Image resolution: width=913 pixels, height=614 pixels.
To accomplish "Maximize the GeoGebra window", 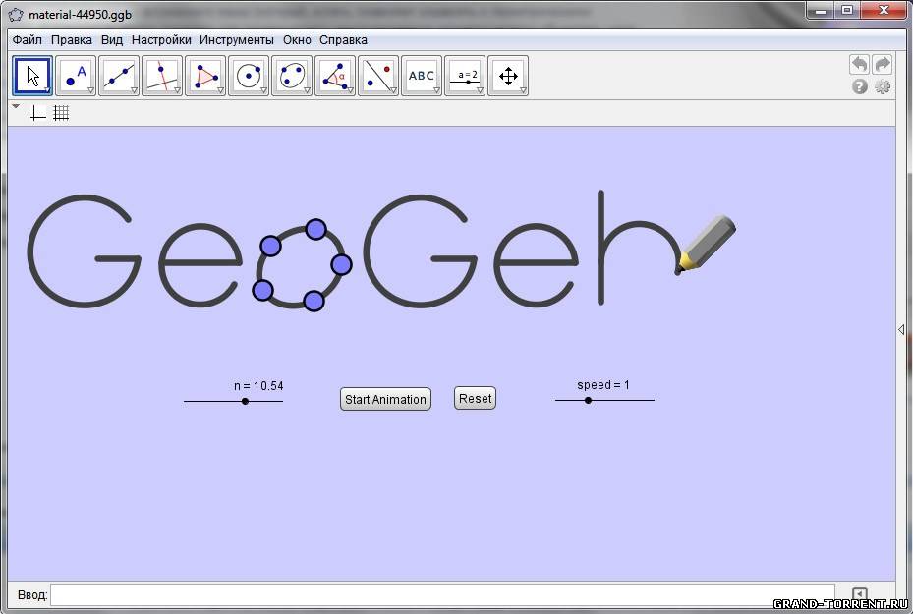I will point(848,10).
